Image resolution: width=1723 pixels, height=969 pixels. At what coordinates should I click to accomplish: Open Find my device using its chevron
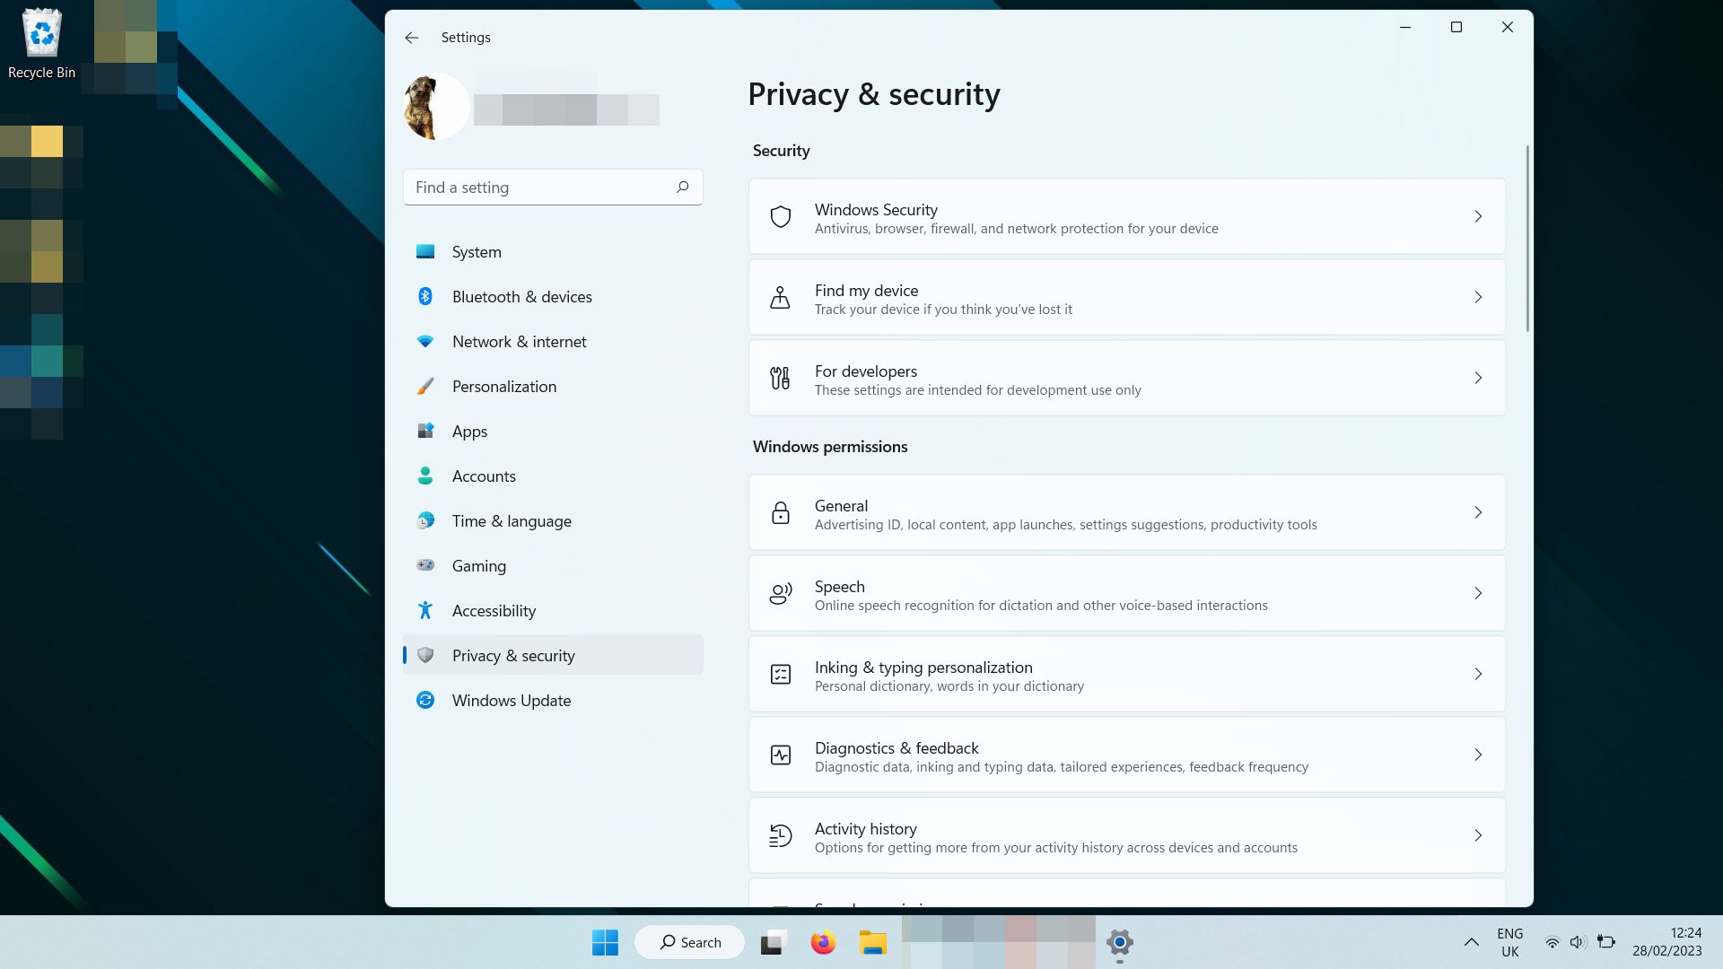(x=1478, y=297)
